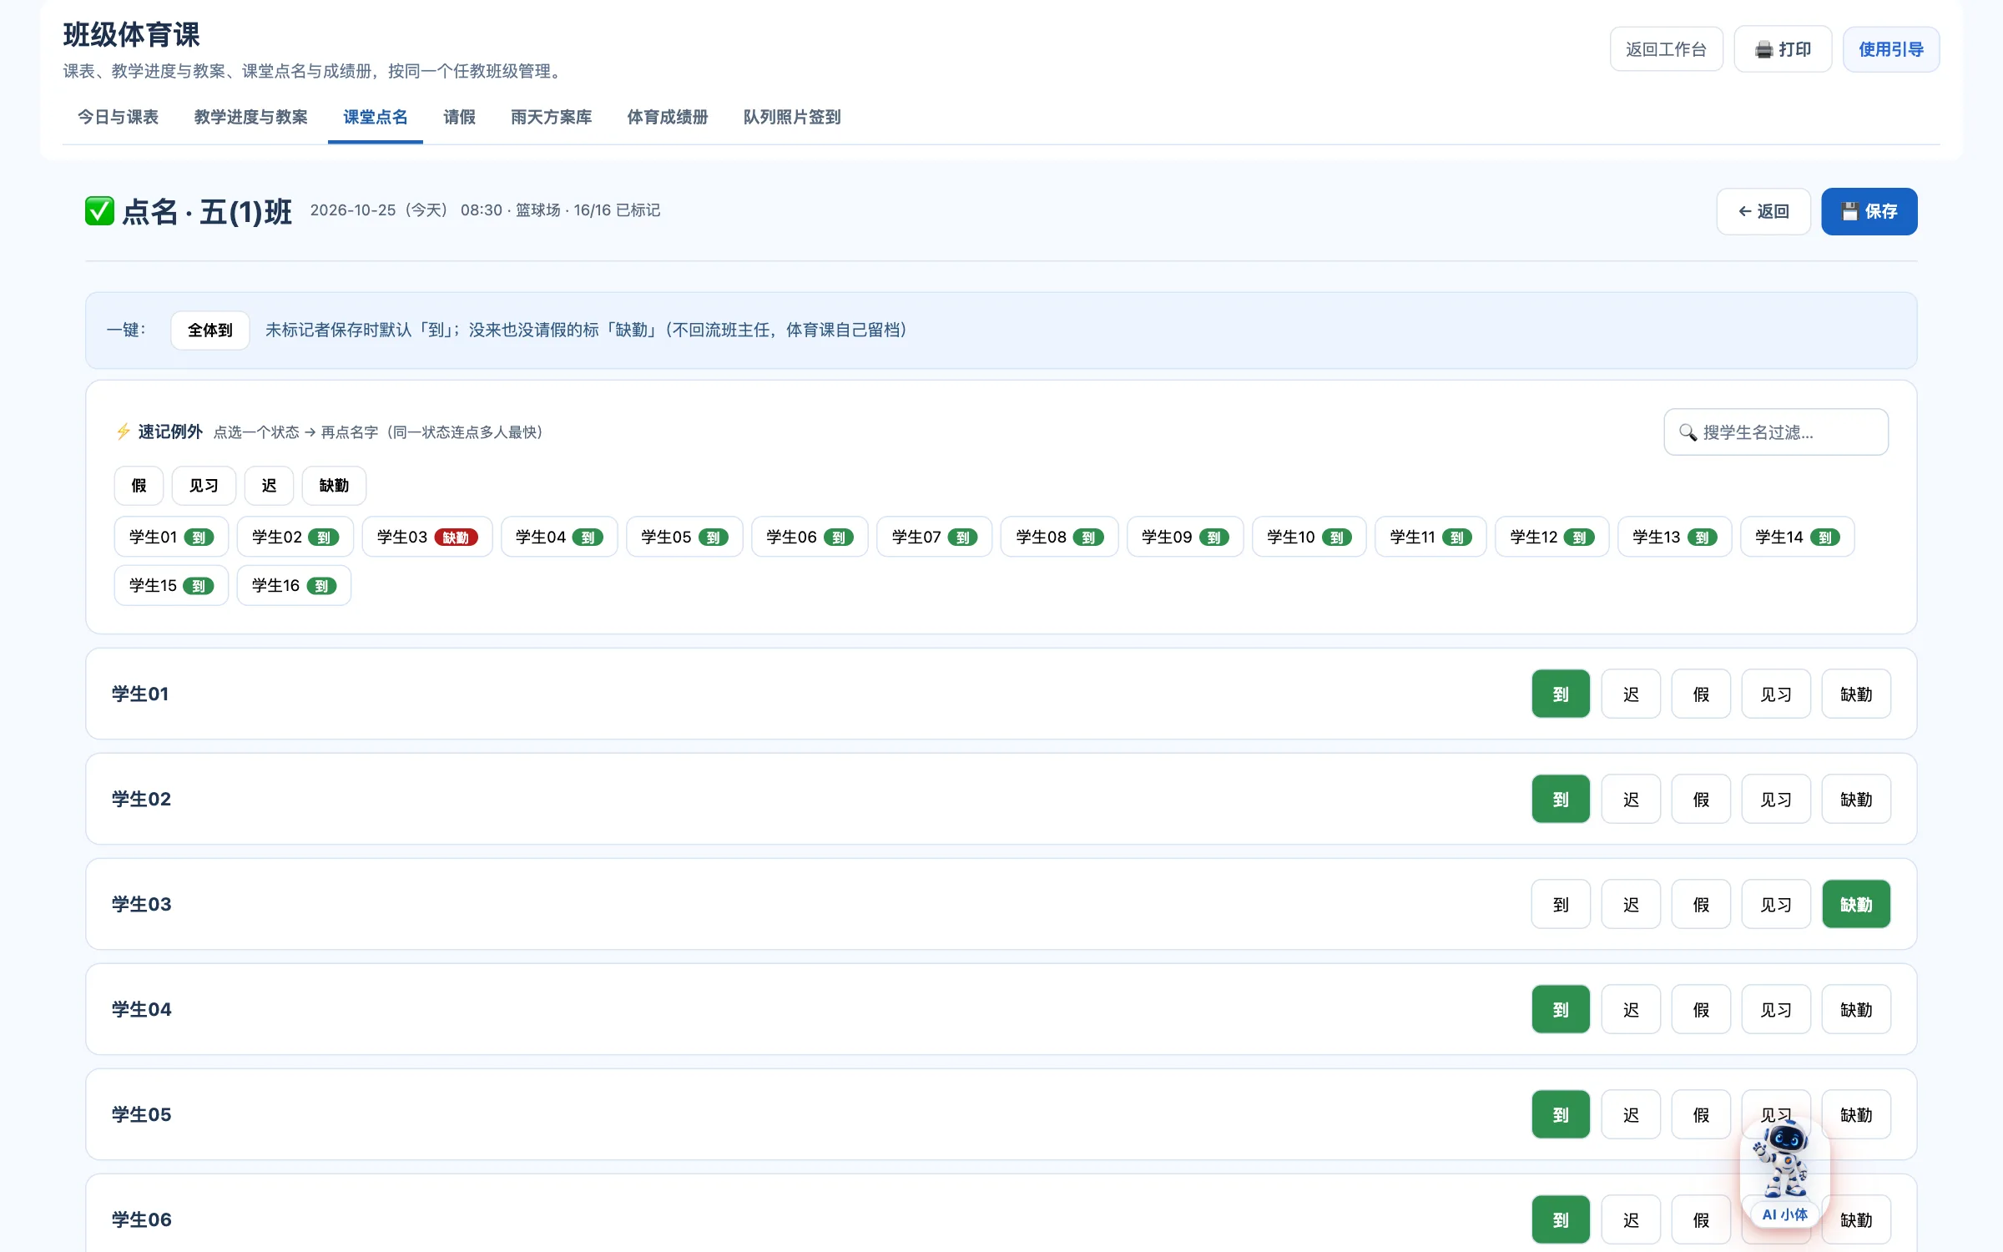Screen dimensions: 2003x1252
Task: Save attendance with 保存 button
Action: coord(1869,211)
